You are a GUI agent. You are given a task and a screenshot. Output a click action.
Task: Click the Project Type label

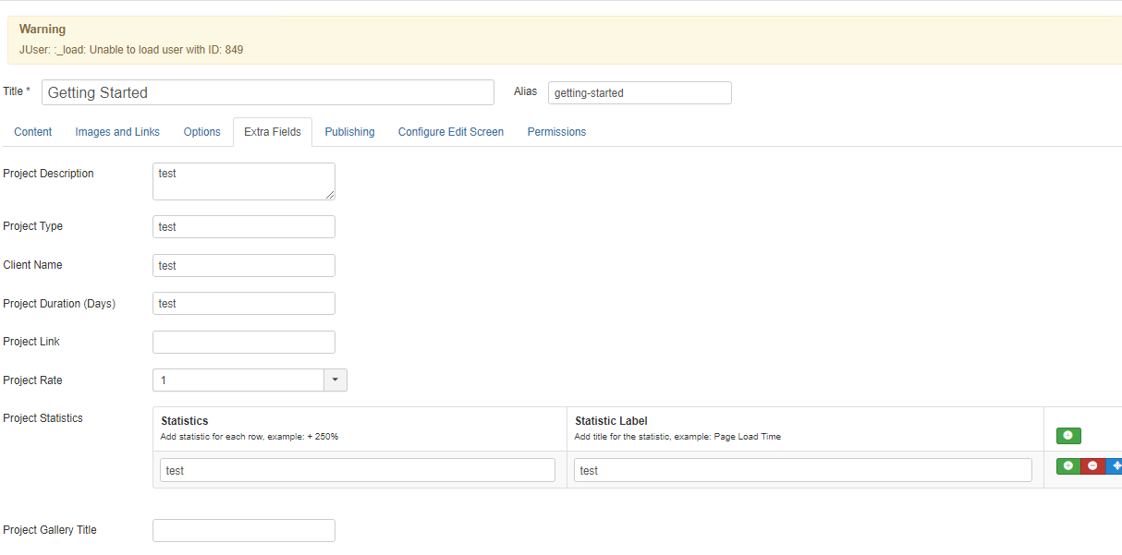coord(33,226)
